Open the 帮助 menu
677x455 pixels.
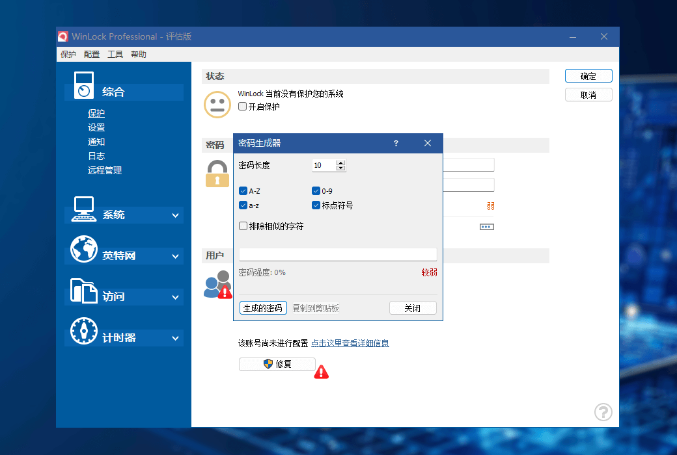(139, 55)
